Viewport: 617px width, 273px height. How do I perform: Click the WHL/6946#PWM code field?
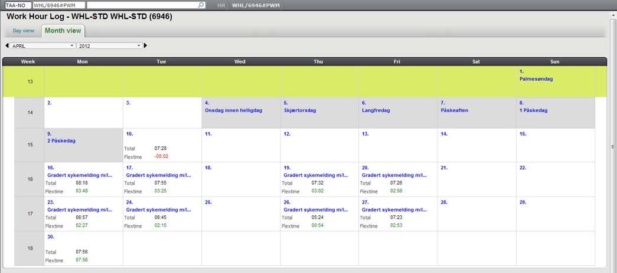58,5
